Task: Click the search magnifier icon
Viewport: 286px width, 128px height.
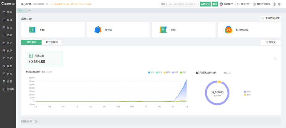Action: [195, 4]
